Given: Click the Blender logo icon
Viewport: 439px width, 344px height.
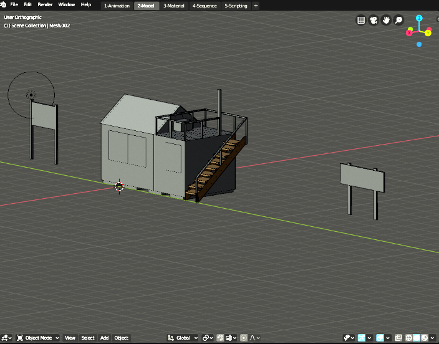Looking at the screenshot, I should point(3,4).
